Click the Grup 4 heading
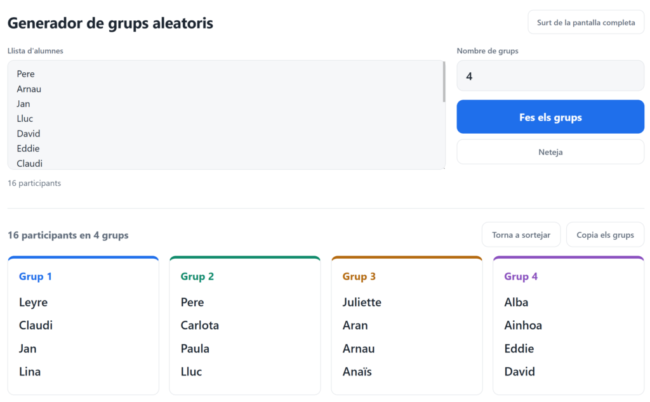This screenshot has width=650, height=402. (x=521, y=276)
